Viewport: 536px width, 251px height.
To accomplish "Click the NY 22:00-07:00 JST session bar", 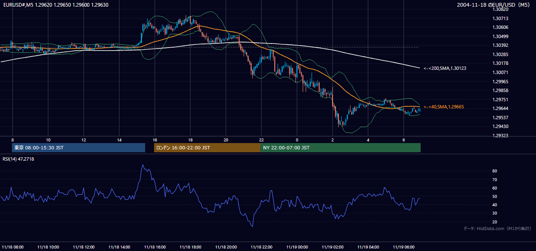I will (x=341, y=148).
